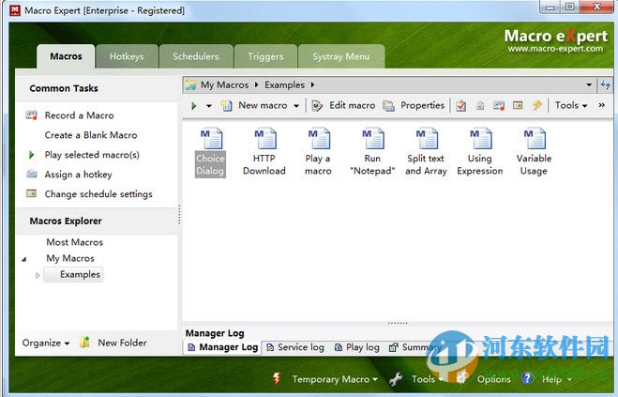Switch to the Play log tab

tap(356, 347)
